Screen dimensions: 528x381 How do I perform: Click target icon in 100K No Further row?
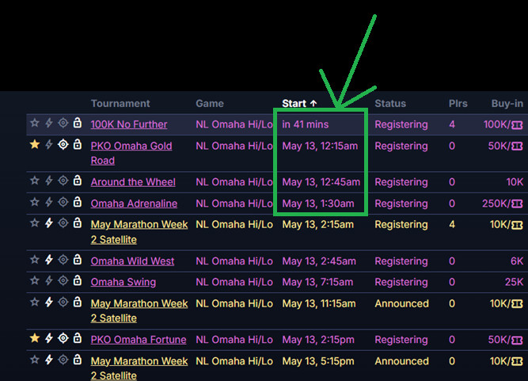click(x=63, y=123)
